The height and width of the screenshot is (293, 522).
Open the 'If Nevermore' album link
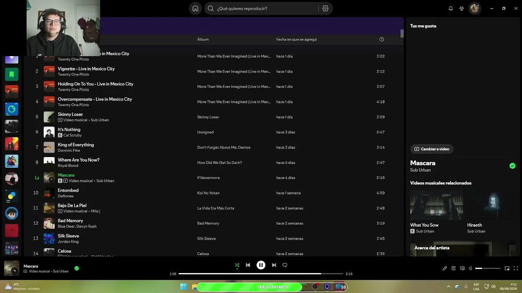coord(208,178)
